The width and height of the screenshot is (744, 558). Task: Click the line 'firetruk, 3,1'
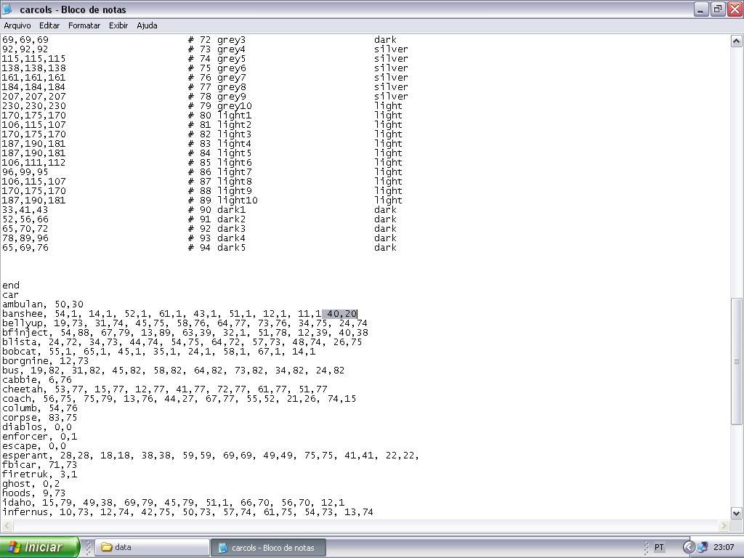[x=40, y=475]
